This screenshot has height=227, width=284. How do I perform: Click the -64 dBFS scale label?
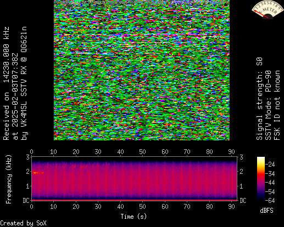point(270,201)
